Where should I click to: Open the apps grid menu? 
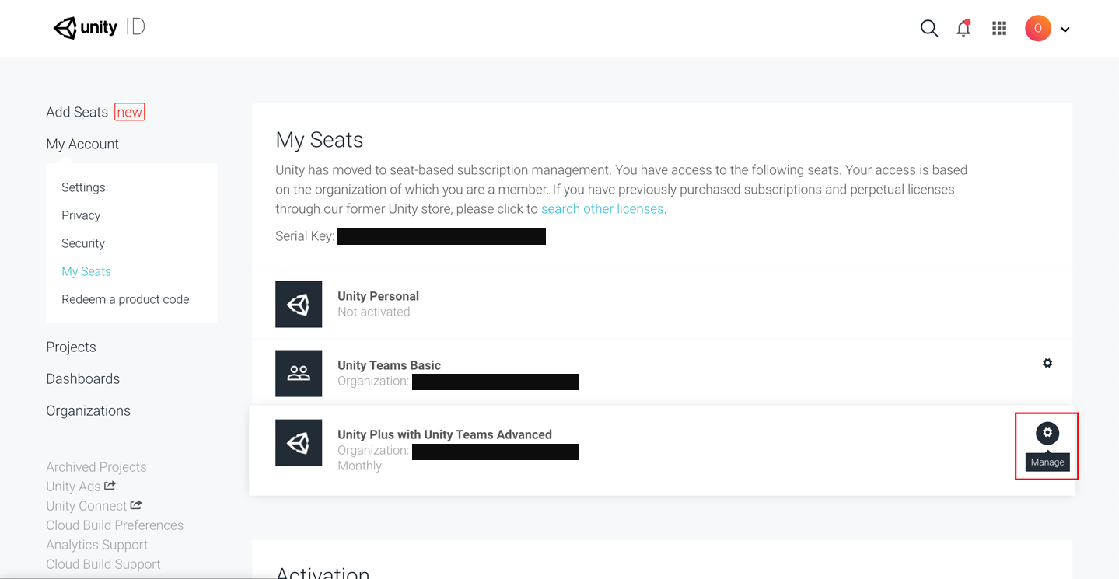tap(999, 29)
